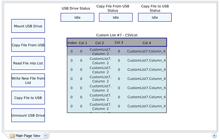Click the Index column header

72,43
